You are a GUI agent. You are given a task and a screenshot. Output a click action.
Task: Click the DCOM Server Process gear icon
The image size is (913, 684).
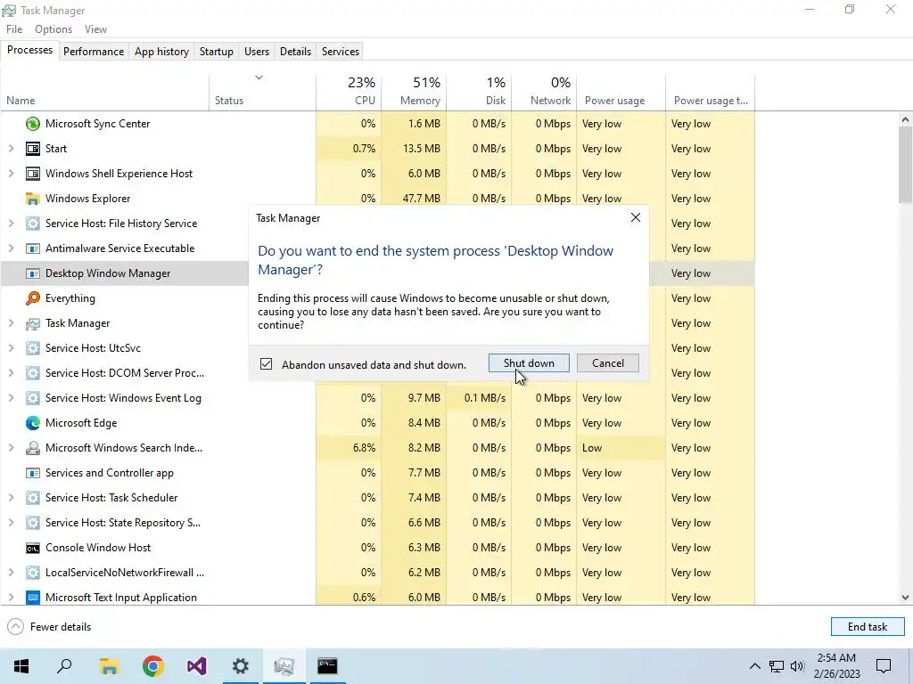pyautogui.click(x=33, y=373)
